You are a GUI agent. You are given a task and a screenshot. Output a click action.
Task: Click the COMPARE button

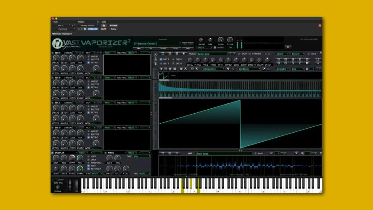[x=92, y=29]
